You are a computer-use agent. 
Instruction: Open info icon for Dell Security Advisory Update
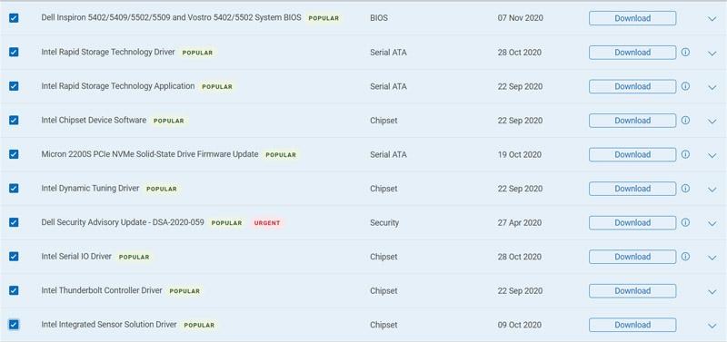coord(685,222)
